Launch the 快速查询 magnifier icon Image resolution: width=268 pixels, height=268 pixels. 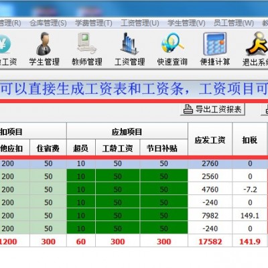[x=173, y=44]
